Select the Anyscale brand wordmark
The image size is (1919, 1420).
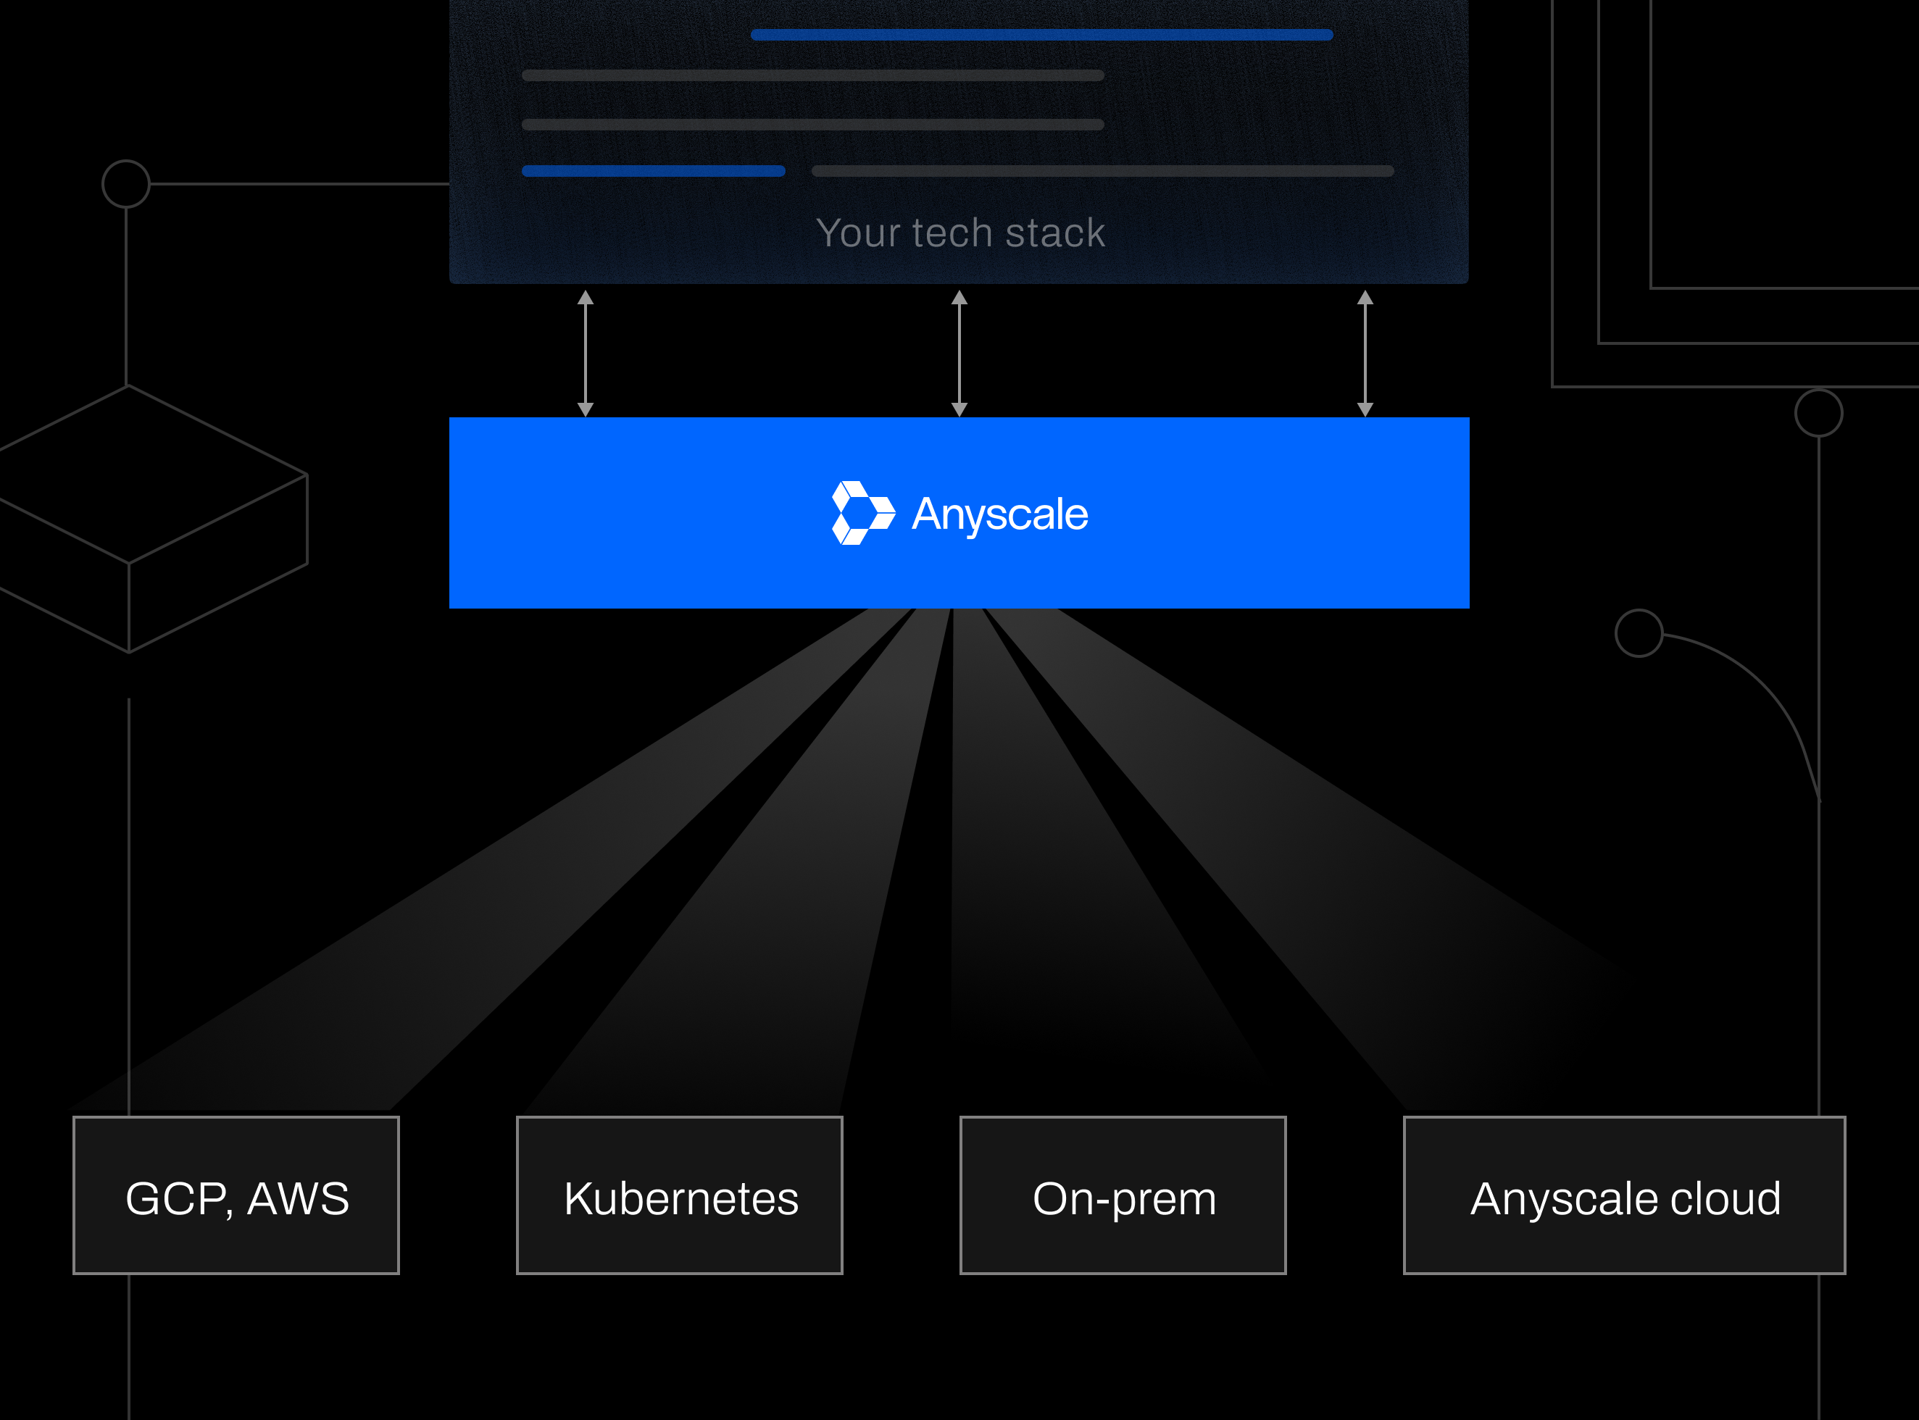pyautogui.click(x=1000, y=514)
